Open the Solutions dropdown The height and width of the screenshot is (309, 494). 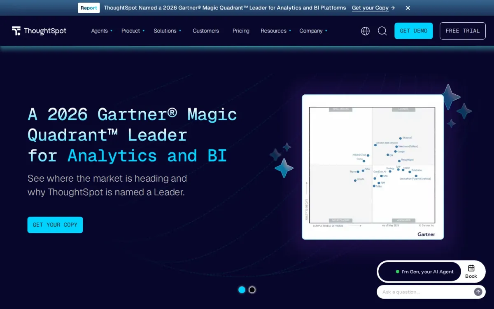tap(168, 31)
